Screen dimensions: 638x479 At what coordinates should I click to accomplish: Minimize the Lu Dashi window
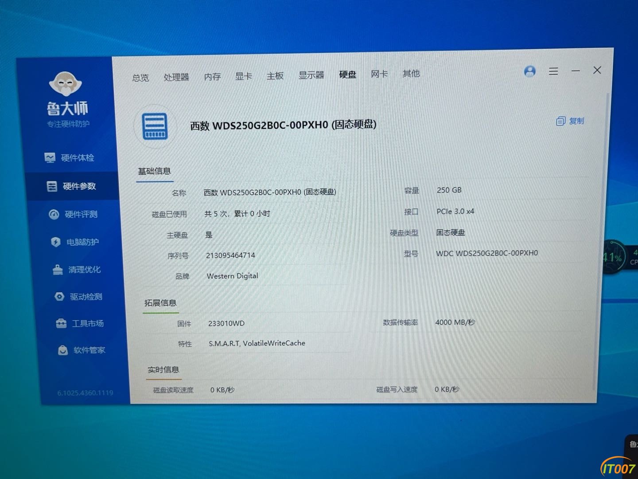(576, 71)
